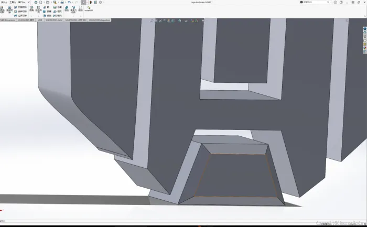Screen dimensions: 367x227
Task: Switch to the MBD Dimensions tab
Action: coord(8,20)
